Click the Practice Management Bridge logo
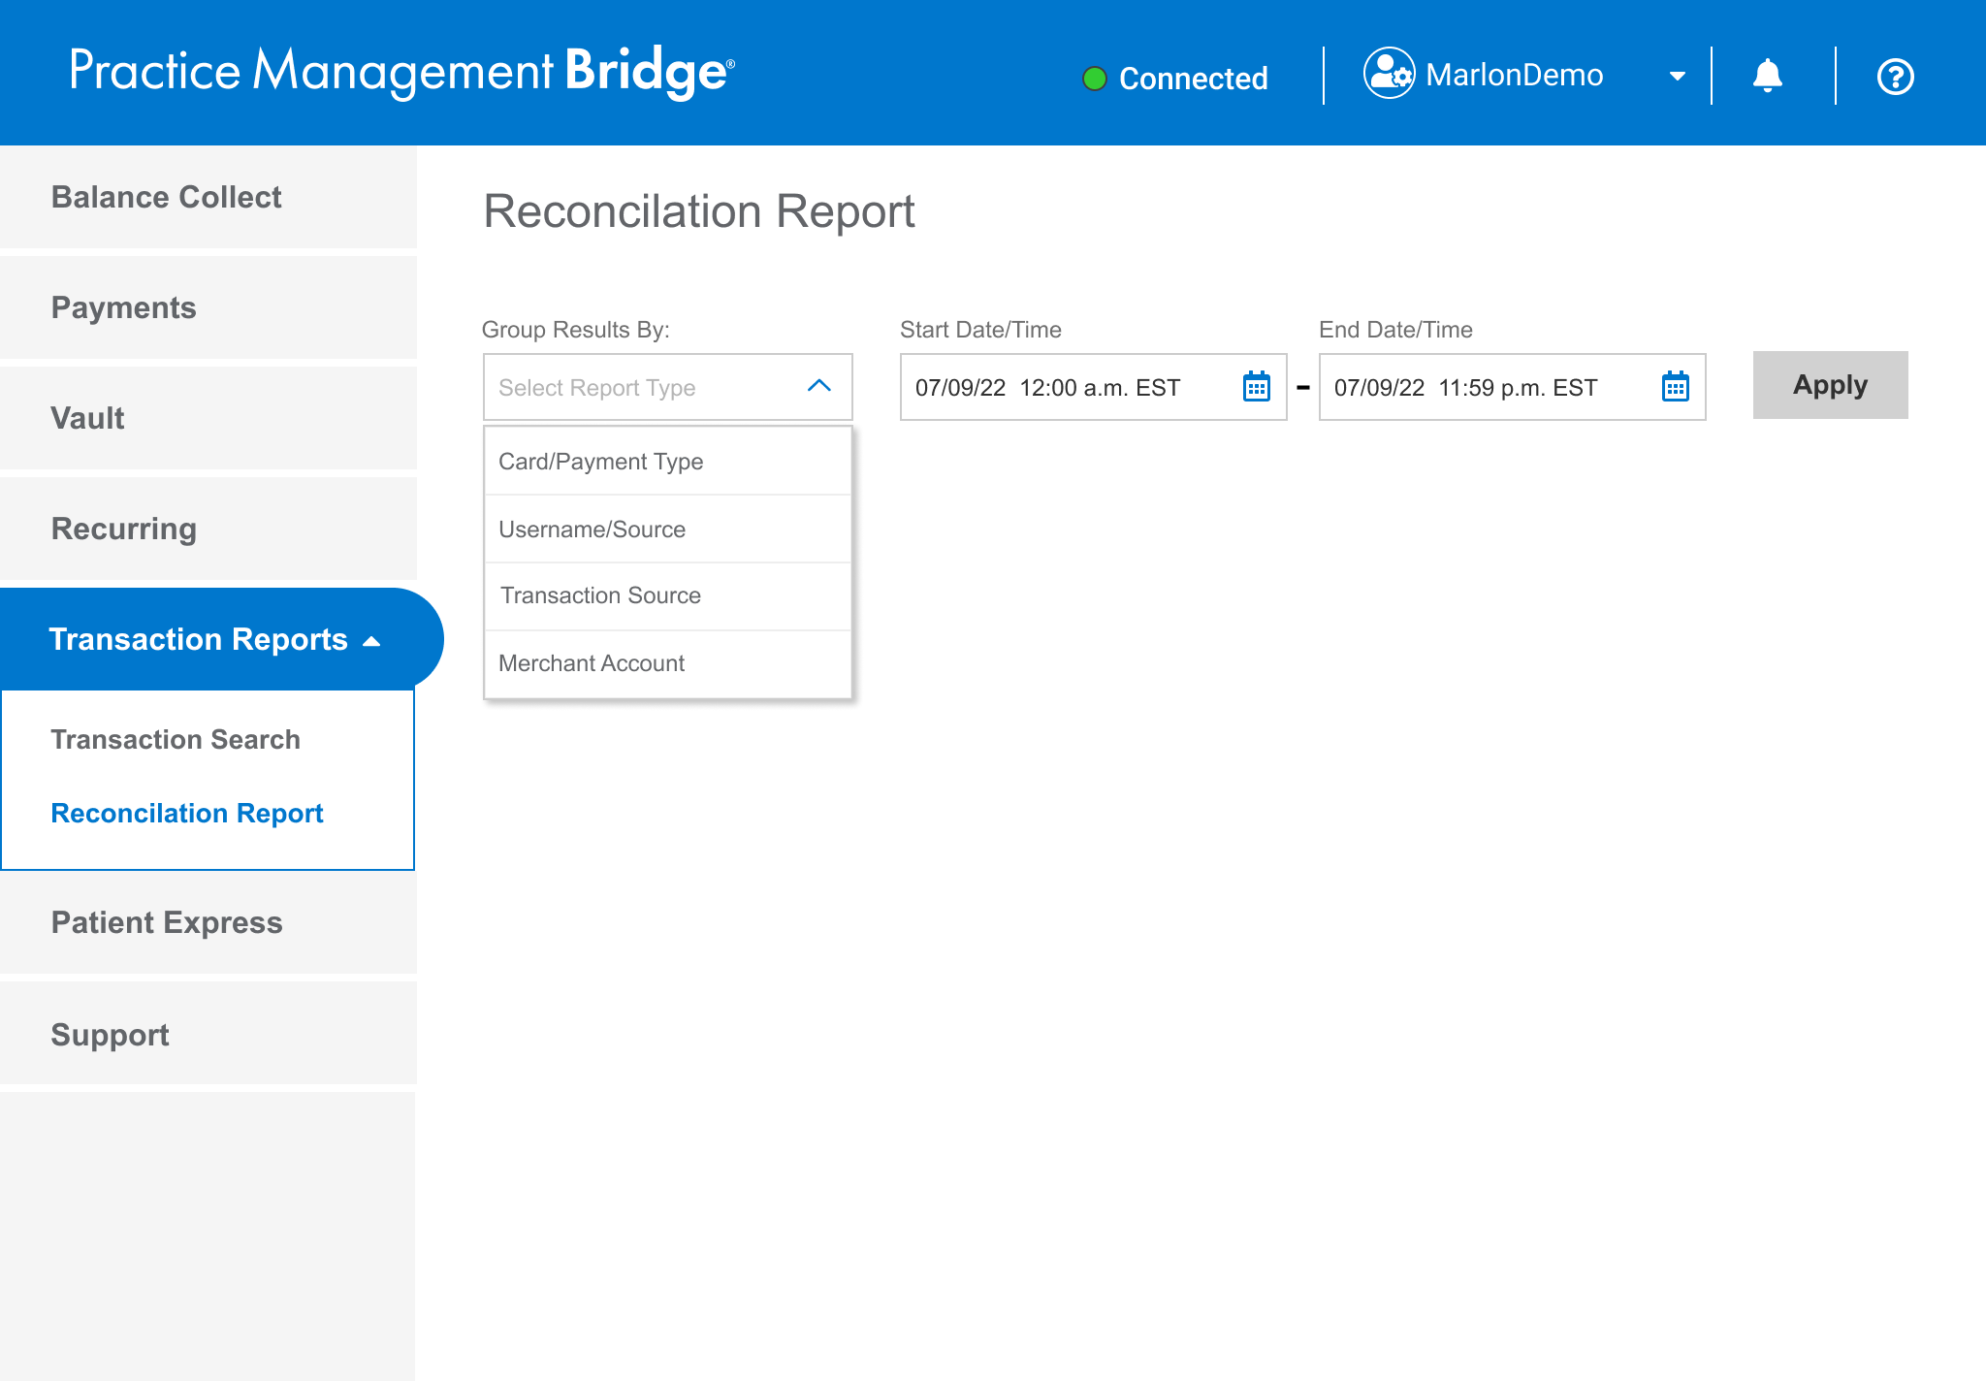Image resolution: width=1986 pixels, height=1381 pixels. click(x=401, y=72)
